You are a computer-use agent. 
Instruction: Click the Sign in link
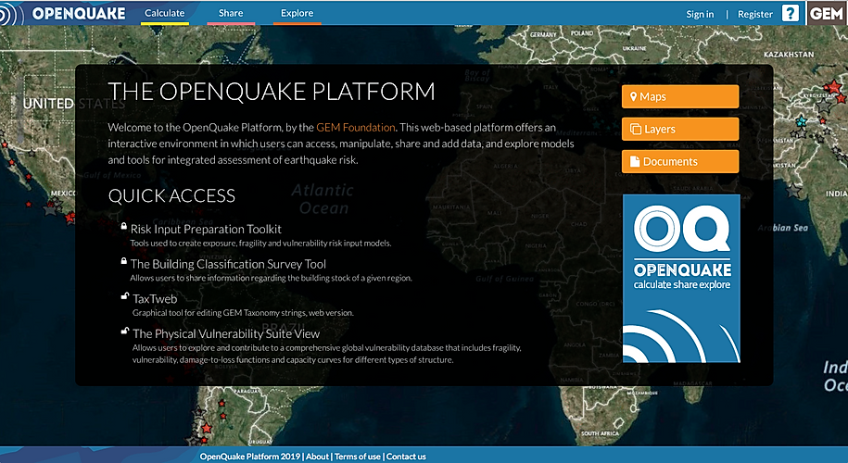click(700, 14)
